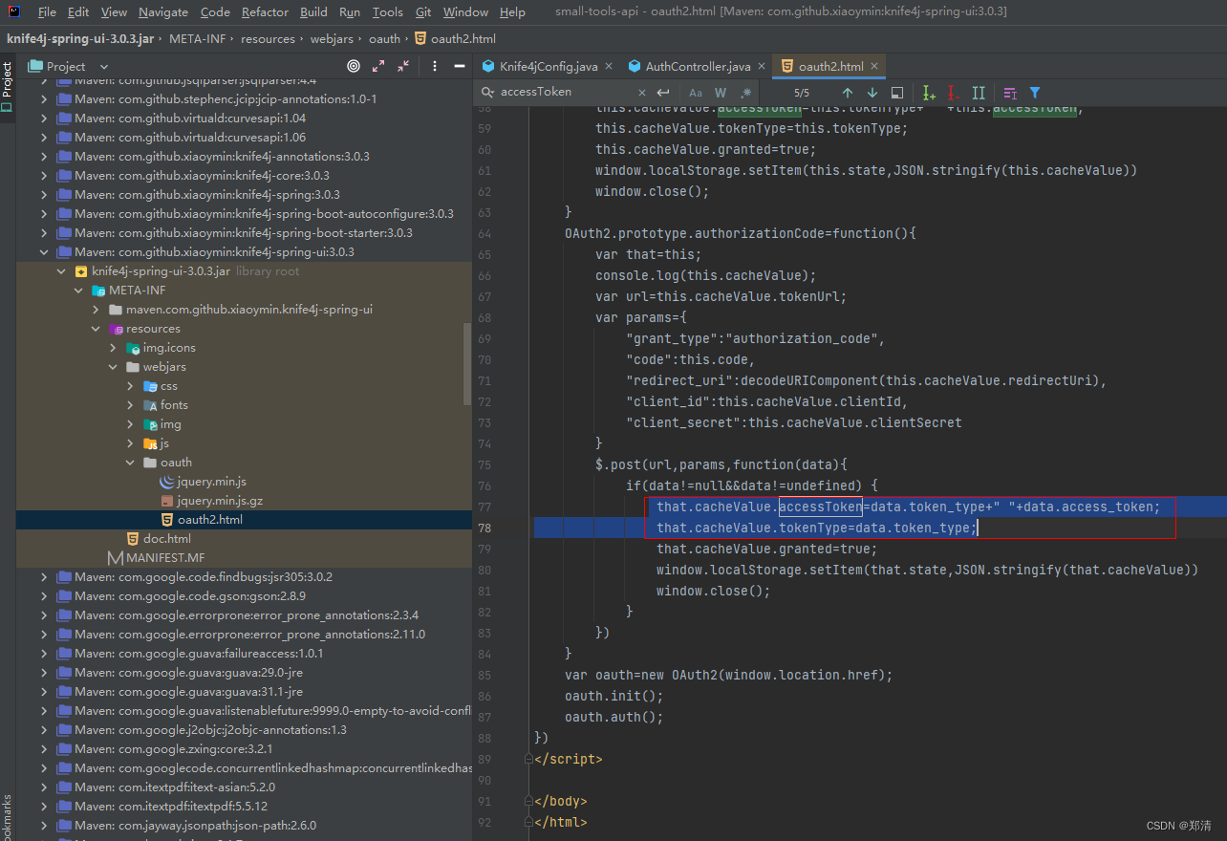1227x841 pixels.
Task: Open the Navigate menu
Action: tap(163, 12)
